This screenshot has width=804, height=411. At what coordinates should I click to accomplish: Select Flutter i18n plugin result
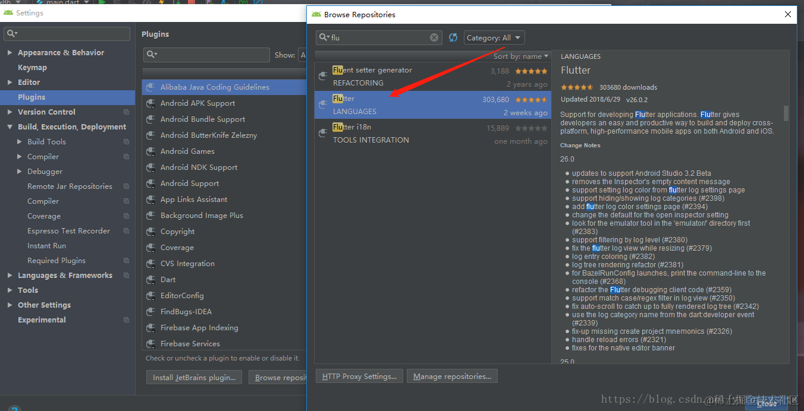click(x=433, y=133)
